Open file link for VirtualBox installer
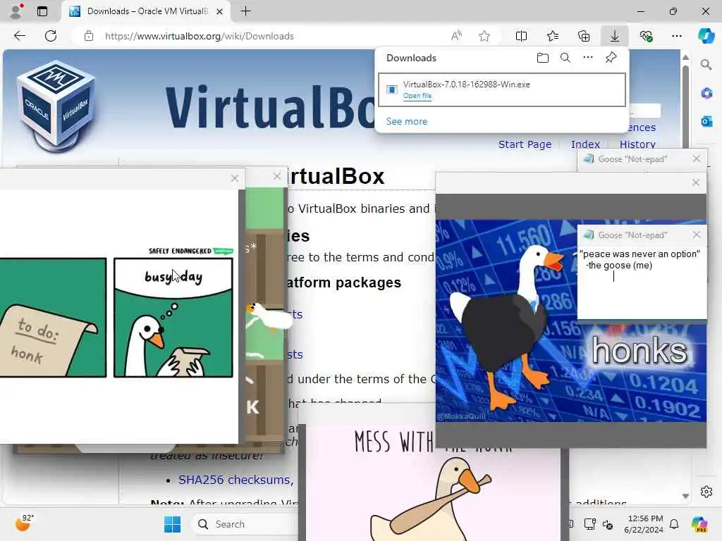Image resolution: width=722 pixels, height=541 pixels. [x=417, y=96]
